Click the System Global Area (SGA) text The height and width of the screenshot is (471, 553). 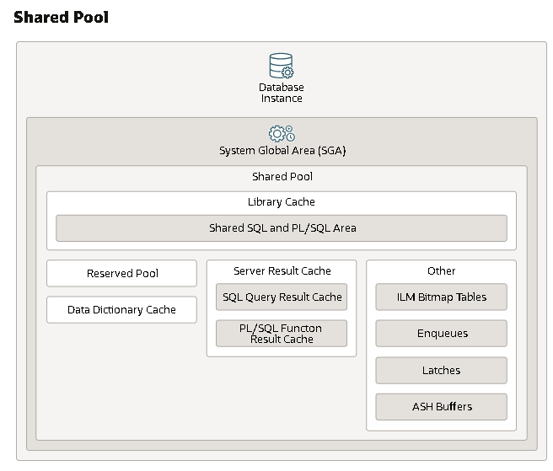pos(282,151)
